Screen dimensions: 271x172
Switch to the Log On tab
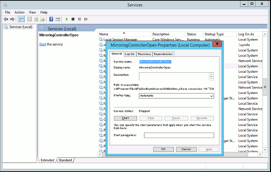point(130,54)
